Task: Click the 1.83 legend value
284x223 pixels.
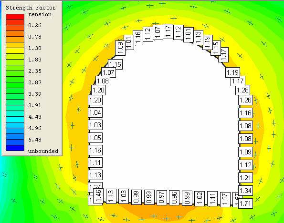Action: point(35,60)
